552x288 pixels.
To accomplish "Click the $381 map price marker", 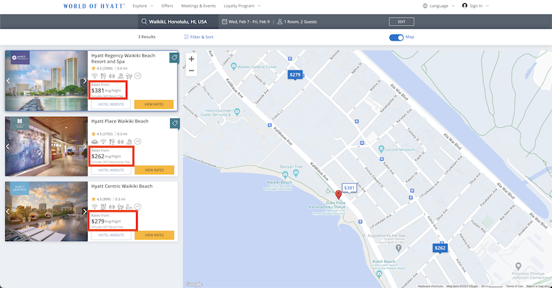I will pos(349,188).
